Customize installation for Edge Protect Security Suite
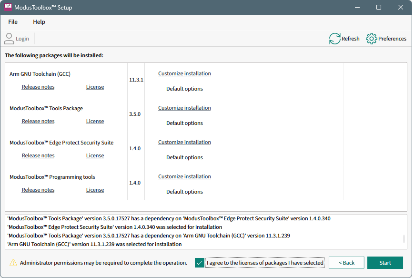The height and width of the screenshot is (278, 414). 184,142
